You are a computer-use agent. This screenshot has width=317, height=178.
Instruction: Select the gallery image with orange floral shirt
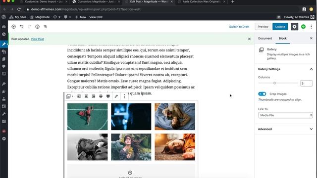[x=175, y=147]
